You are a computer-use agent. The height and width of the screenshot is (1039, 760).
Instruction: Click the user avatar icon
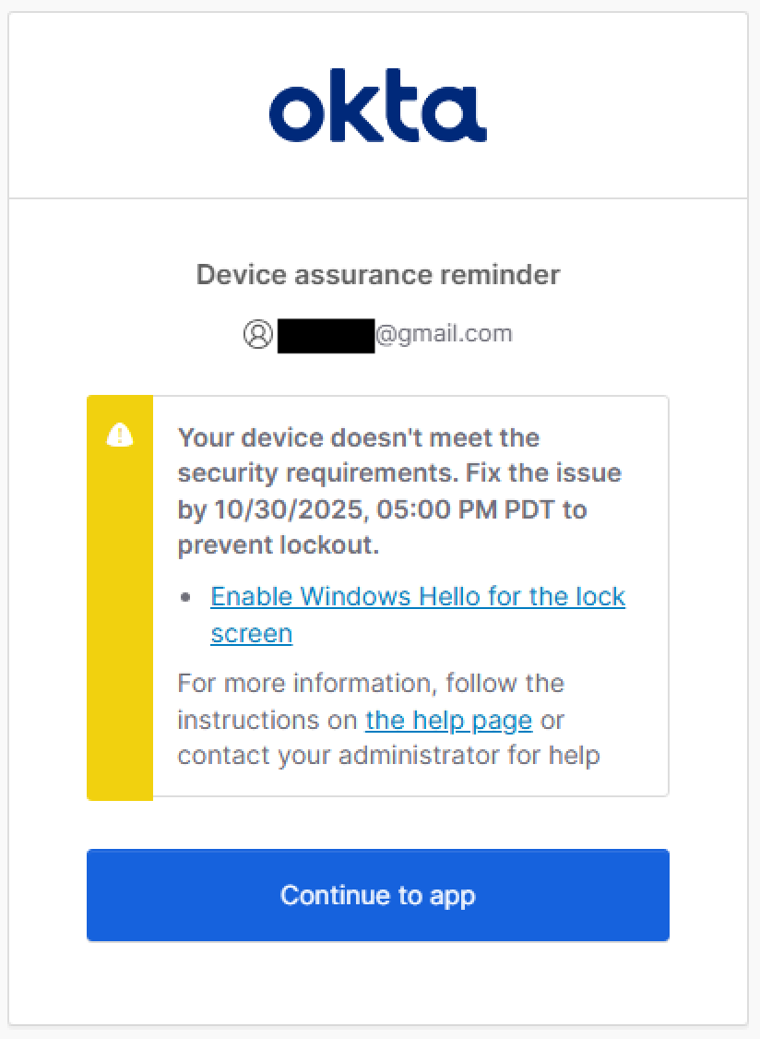pyautogui.click(x=257, y=334)
